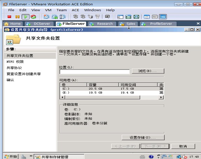Select the (E:) volume row
The width and height of the screenshot is (201, 159).
(x=112, y=93)
